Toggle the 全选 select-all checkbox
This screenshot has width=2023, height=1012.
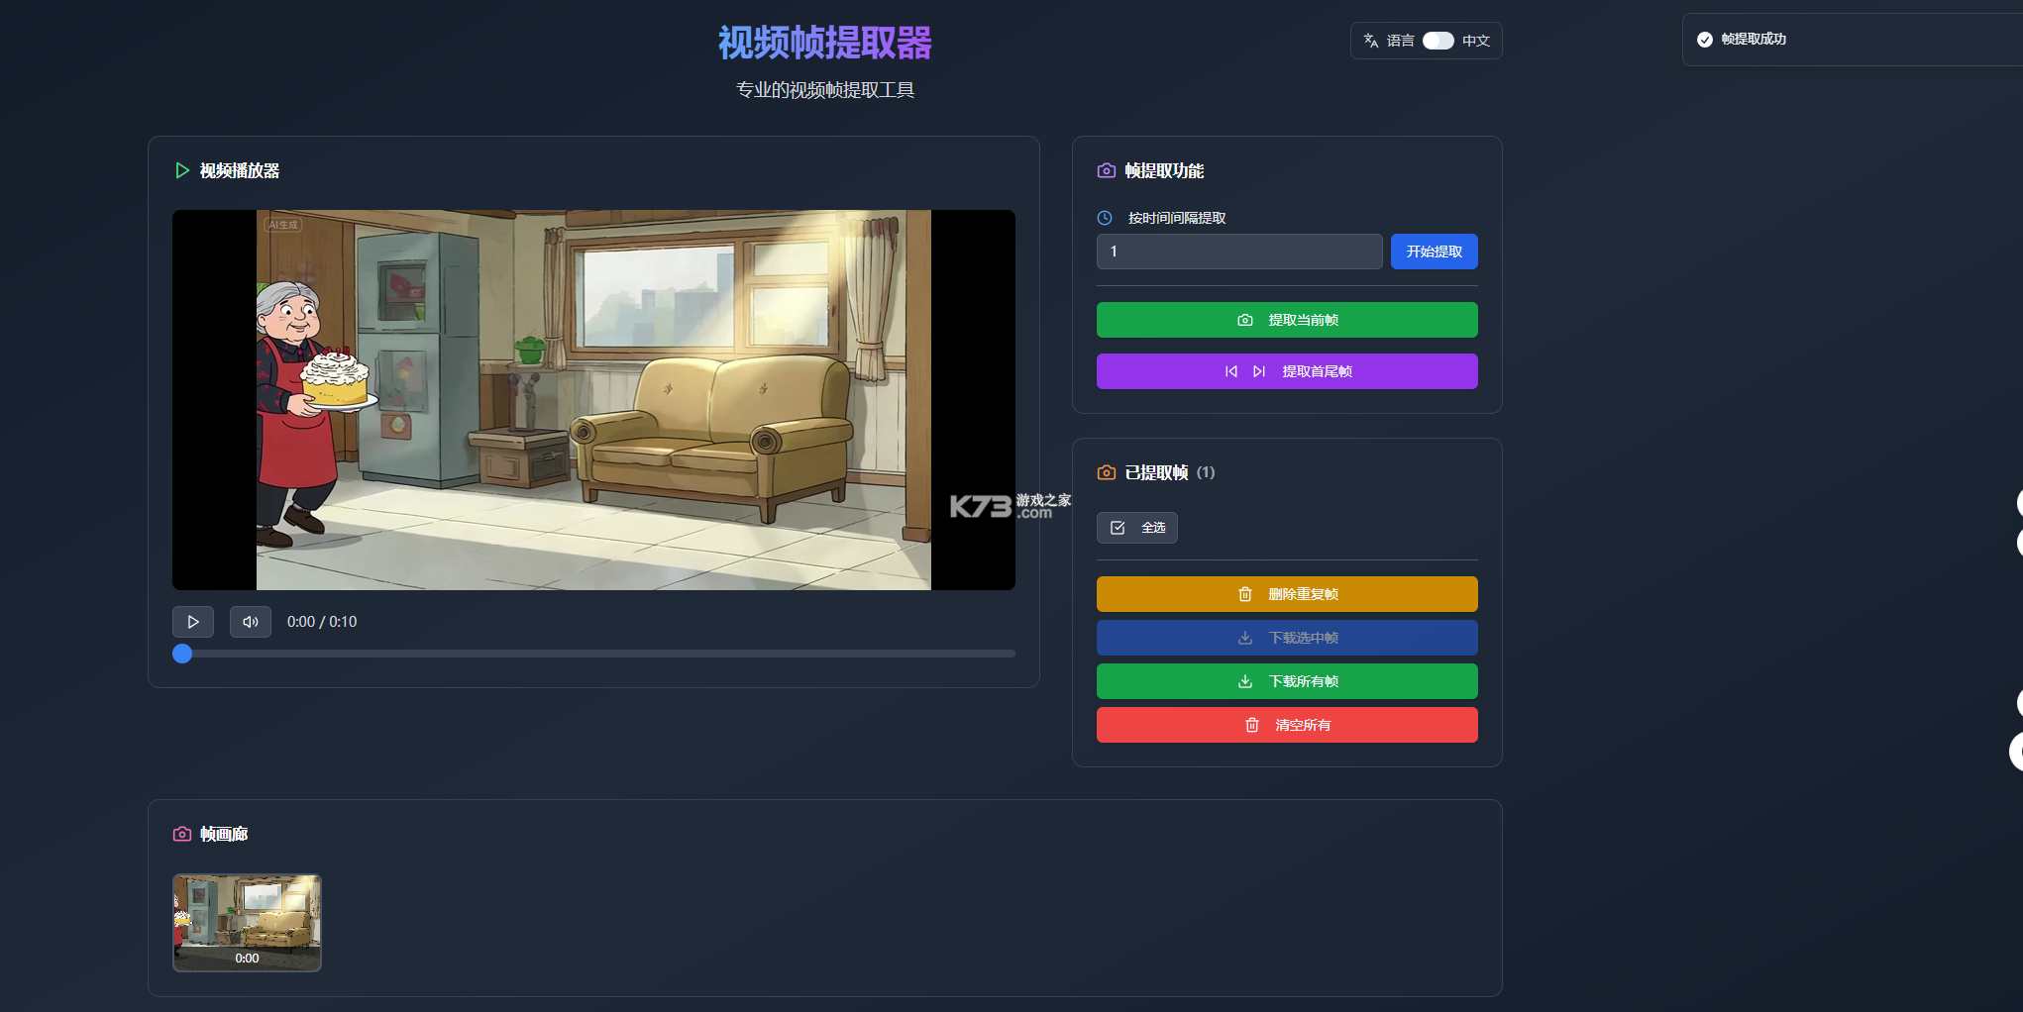[x=1137, y=528]
